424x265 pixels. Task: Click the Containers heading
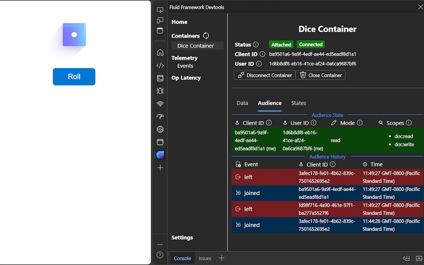[x=185, y=36]
